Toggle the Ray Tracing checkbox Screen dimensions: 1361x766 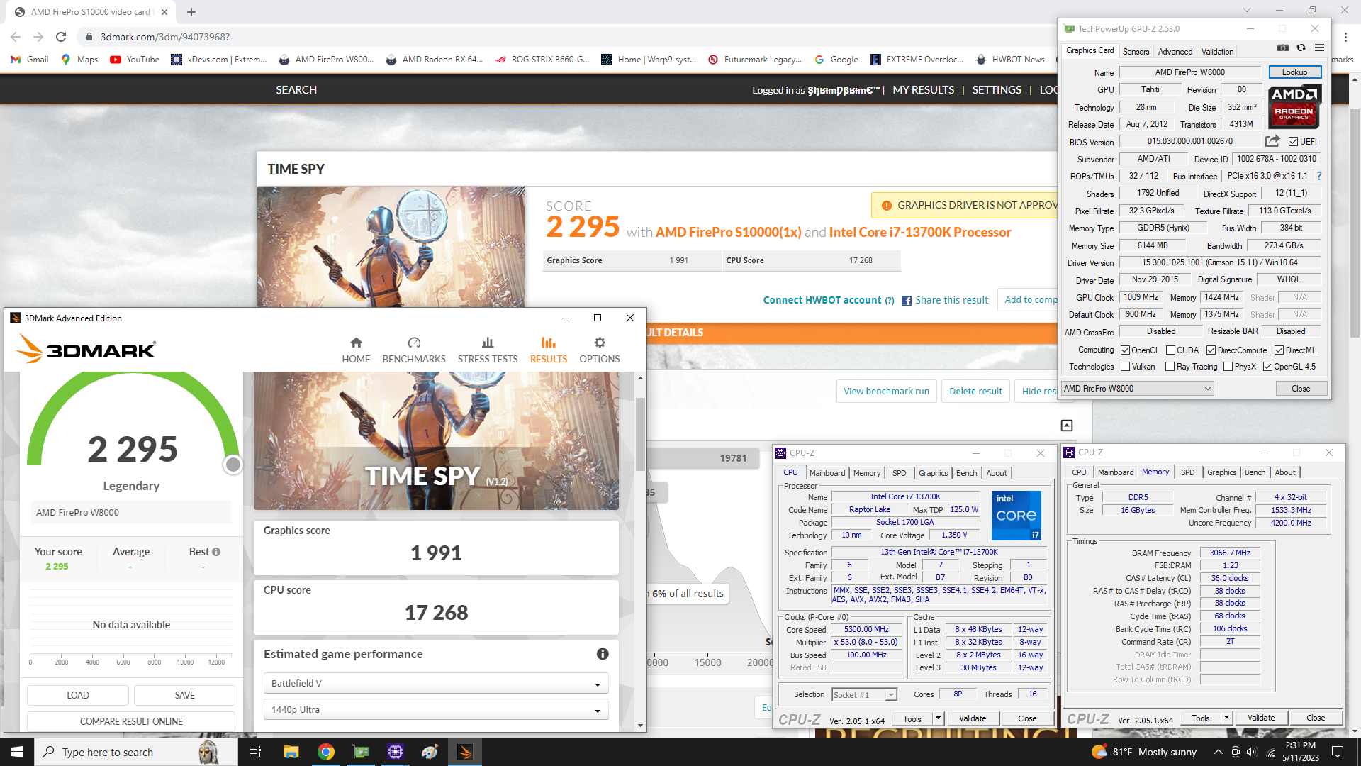tap(1170, 367)
